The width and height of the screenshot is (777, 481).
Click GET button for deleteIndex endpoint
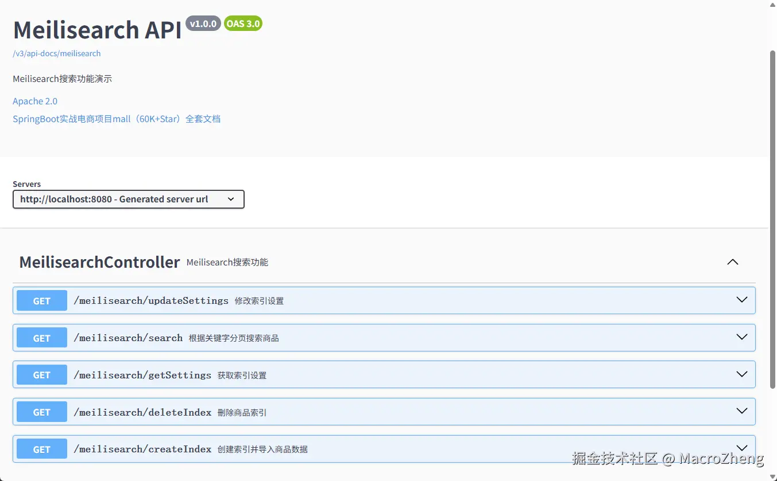(42, 412)
